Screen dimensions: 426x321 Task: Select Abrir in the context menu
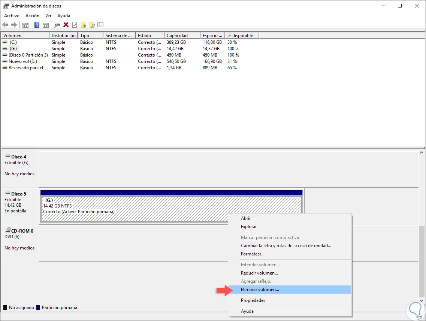point(290,218)
